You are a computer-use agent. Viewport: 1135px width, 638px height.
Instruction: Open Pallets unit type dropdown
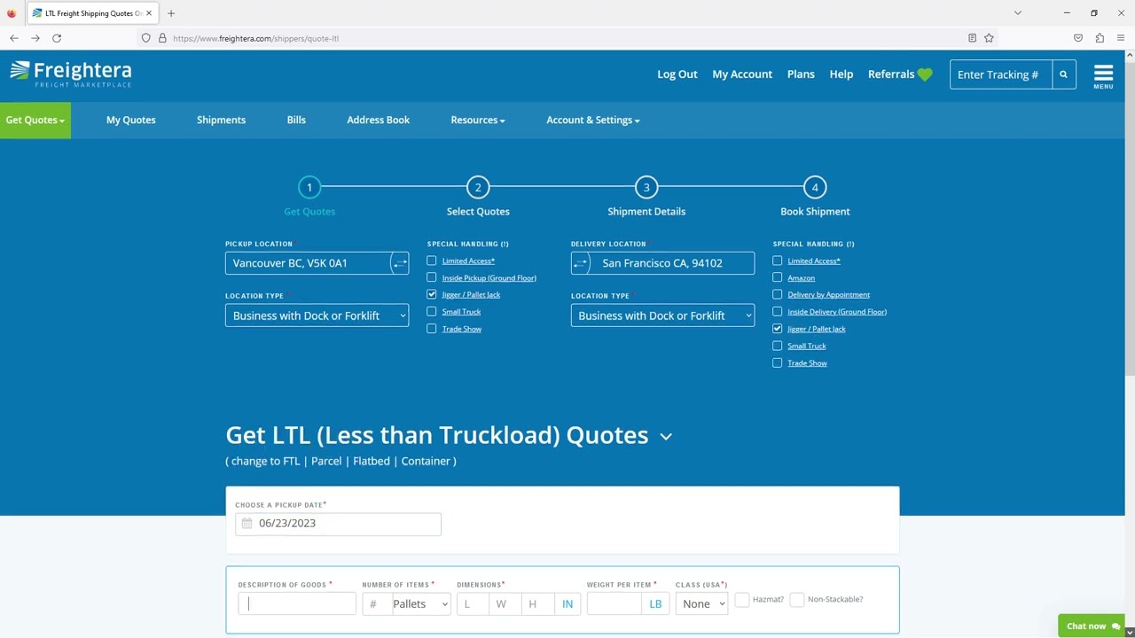[x=421, y=604]
